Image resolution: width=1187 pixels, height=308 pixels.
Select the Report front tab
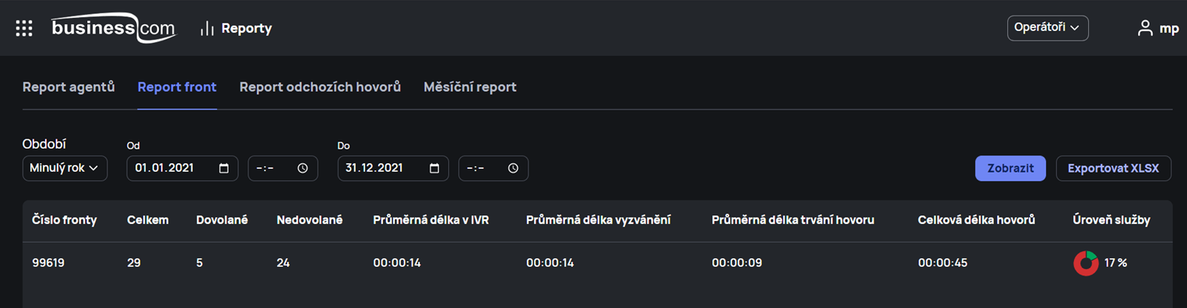click(177, 87)
